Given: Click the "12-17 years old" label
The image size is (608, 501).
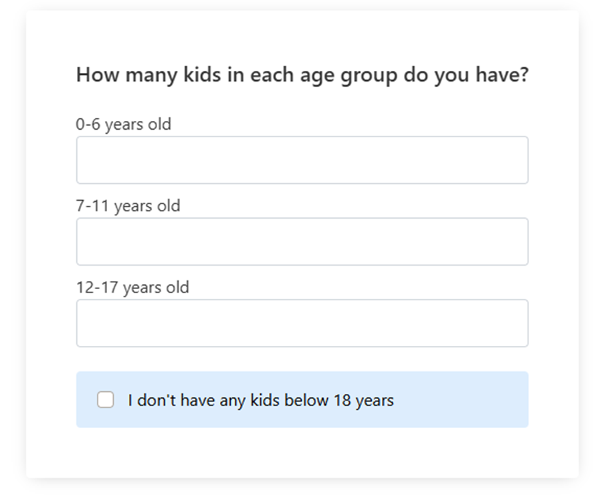Looking at the screenshot, I should [x=132, y=288].
